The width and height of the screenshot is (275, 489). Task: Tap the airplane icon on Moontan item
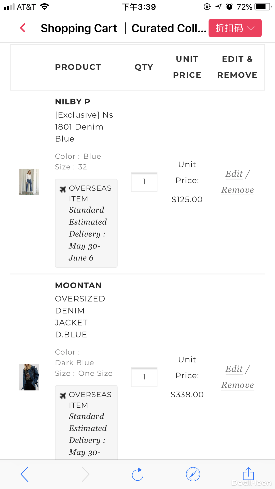(63, 396)
